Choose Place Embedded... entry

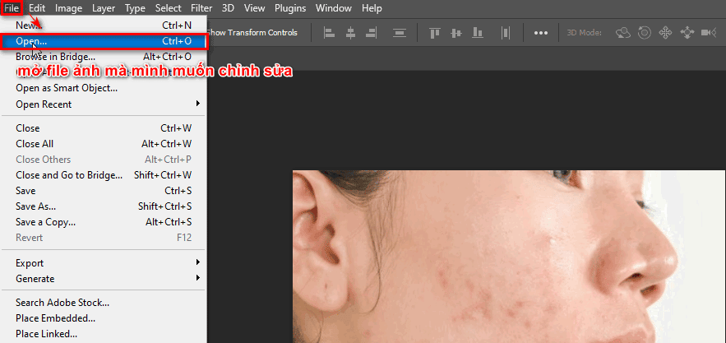(104, 318)
